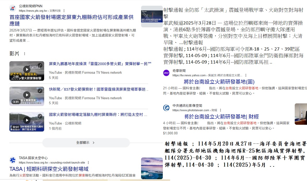Open Yahoo result 將於台南設立火箭研發基地(圖)
Viewport: 307px width, 181px height.
click(x=219, y=82)
